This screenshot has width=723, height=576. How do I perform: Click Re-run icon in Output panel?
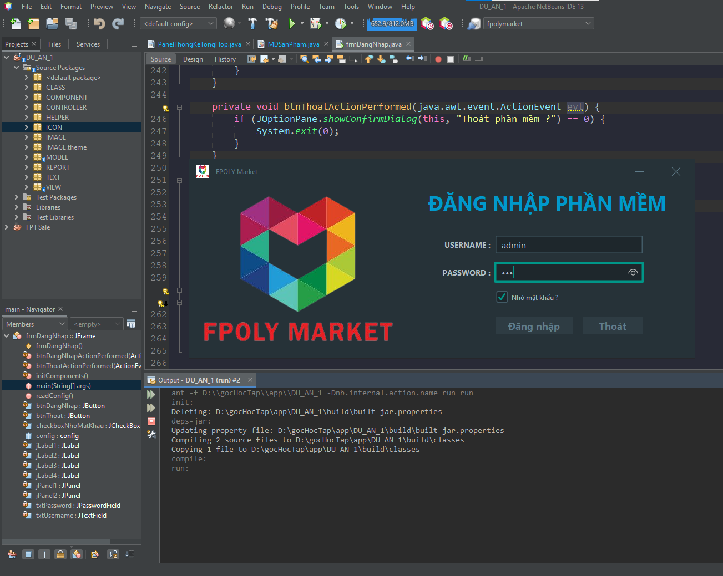click(151, 395)
